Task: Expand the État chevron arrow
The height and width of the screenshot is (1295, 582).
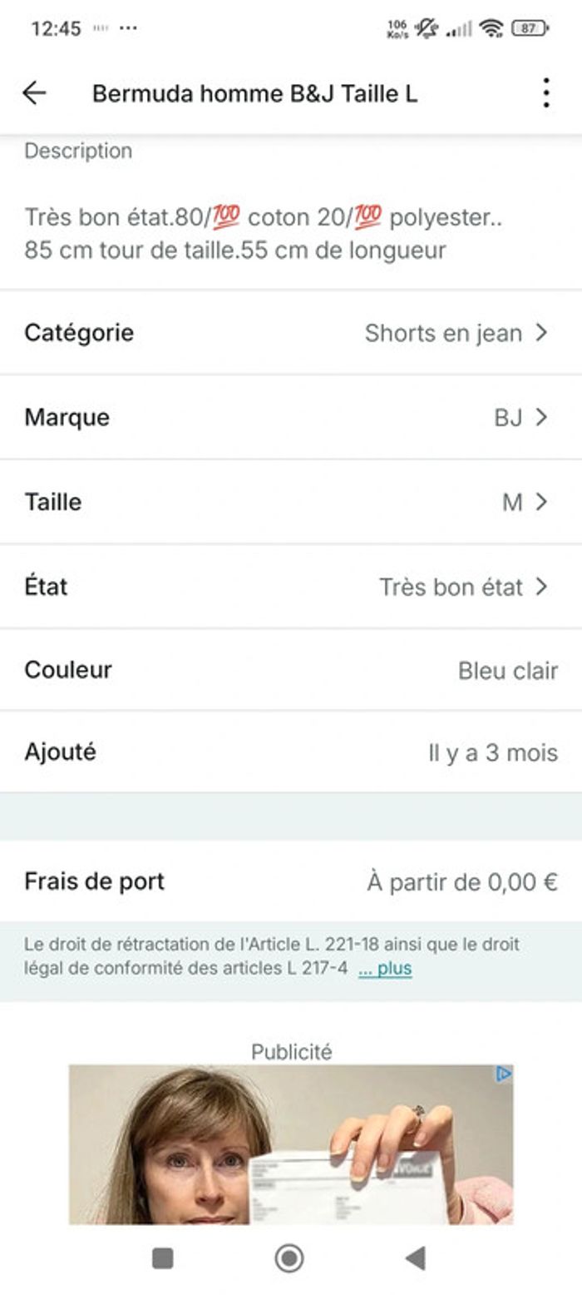Action: click(542, 587)
